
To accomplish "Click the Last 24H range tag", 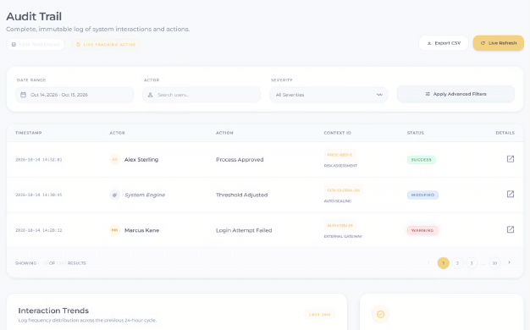I will coord(319,315).
